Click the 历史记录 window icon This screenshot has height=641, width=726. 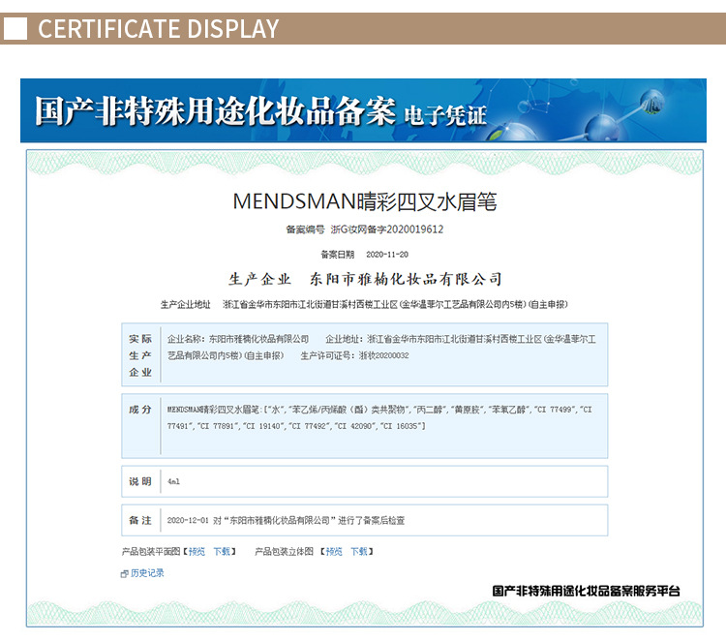[124, 574]
